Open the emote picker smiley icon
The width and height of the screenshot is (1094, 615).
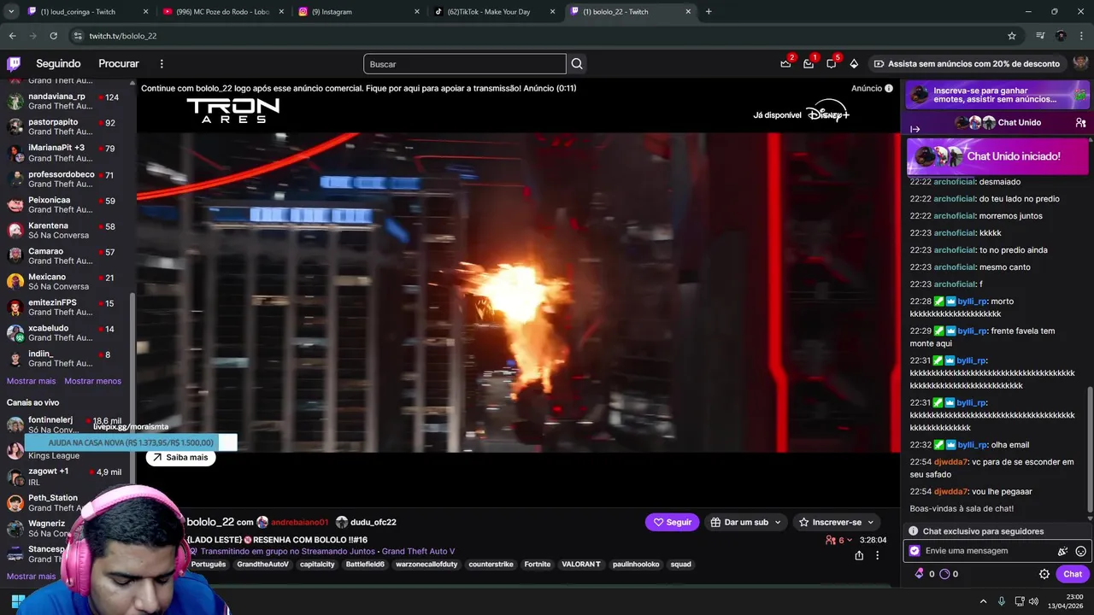[x=1080, y=552]
